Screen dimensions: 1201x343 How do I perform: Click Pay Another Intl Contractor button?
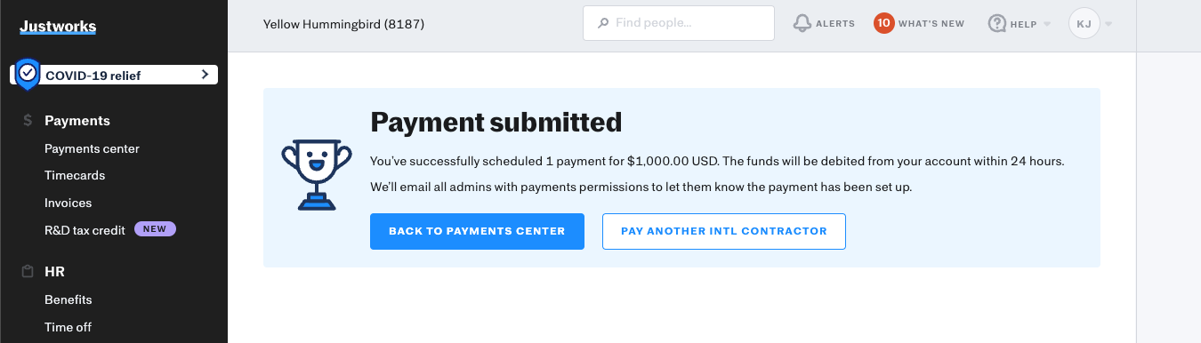click(724, 231)
